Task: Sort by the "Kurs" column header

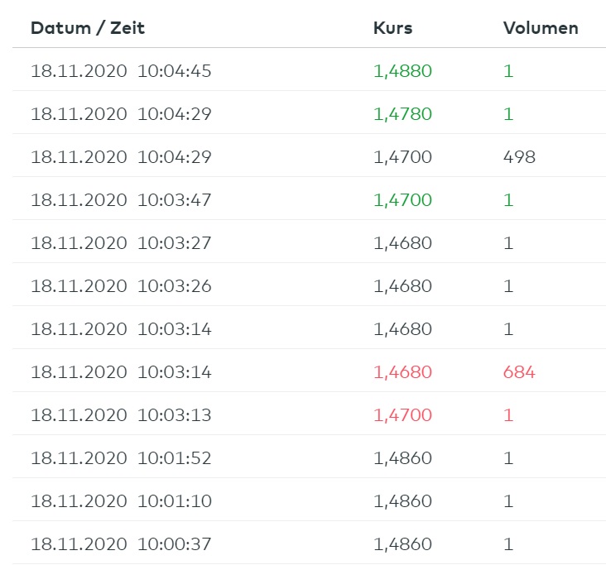Action: [392, 28]
